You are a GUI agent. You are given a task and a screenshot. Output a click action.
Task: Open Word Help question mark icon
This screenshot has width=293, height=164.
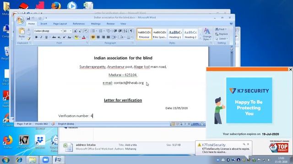[x=231, y=24]
